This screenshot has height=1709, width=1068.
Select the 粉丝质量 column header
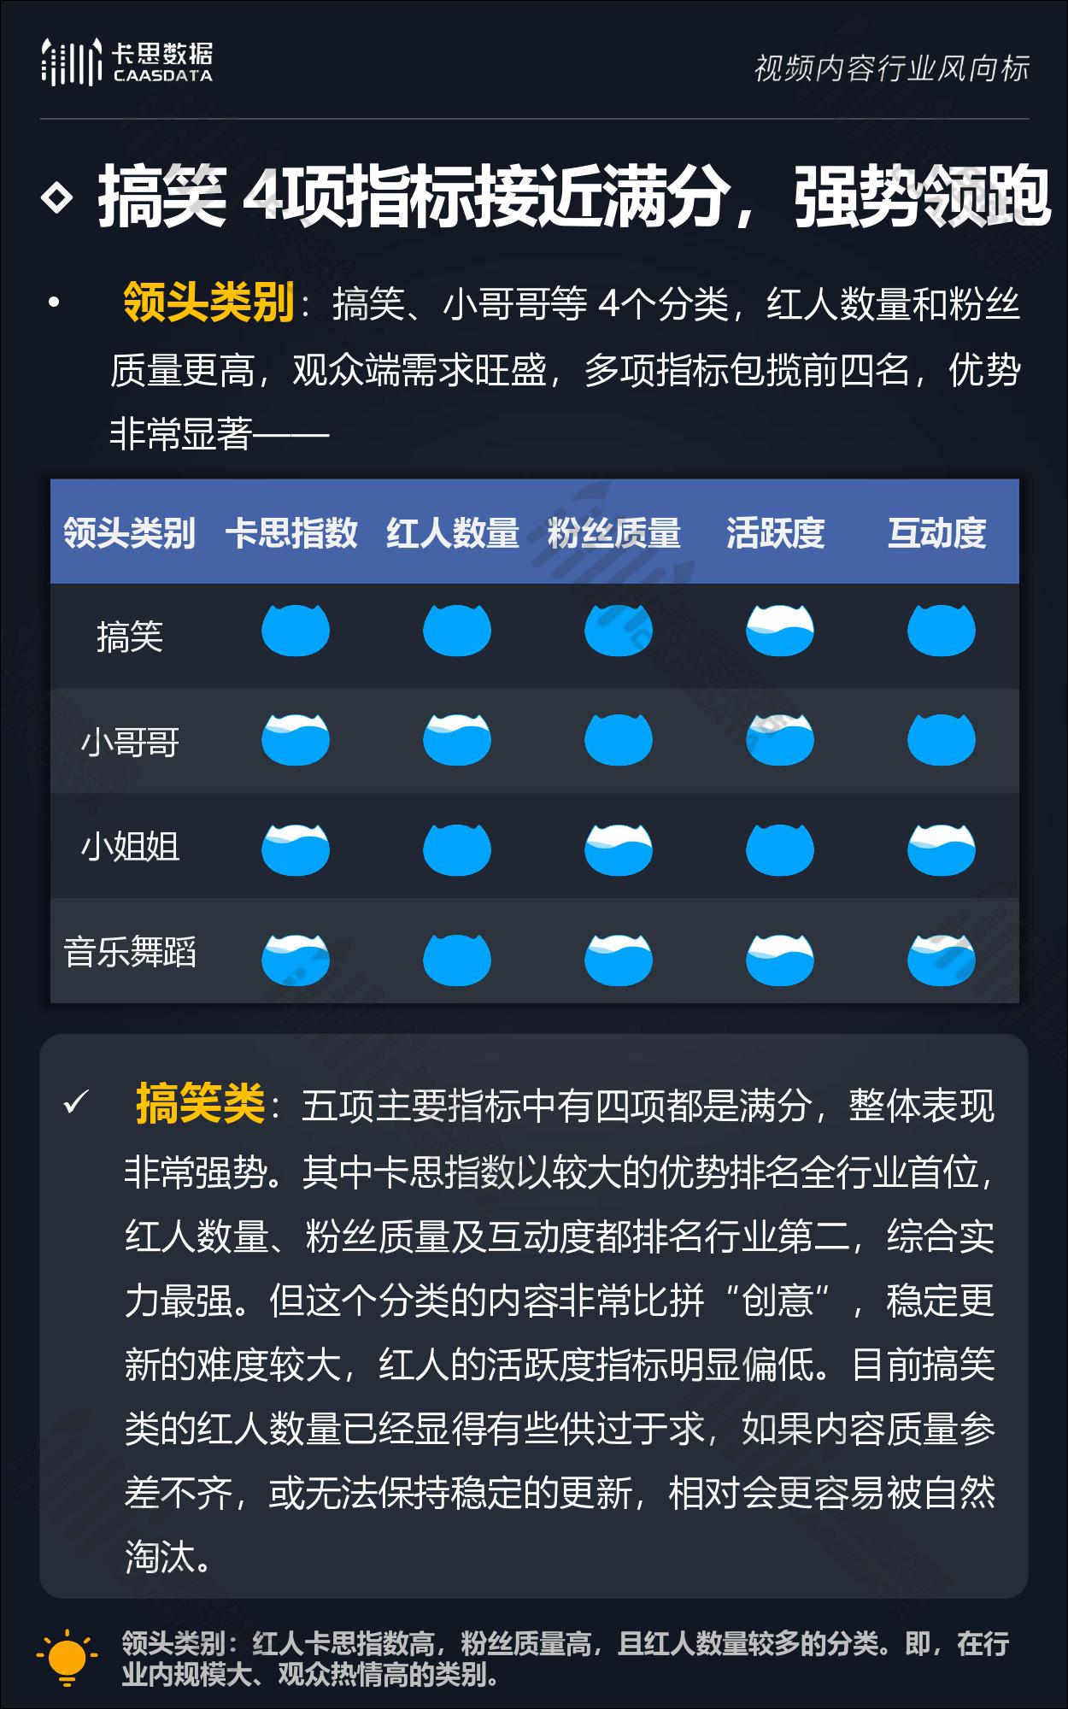pyautogui.click(x=613, y=533)
